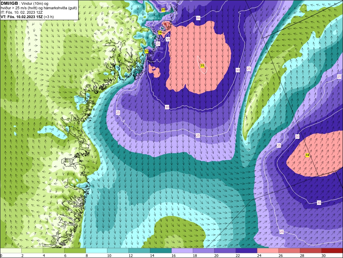Pick the 24–26 m/s pink scale swatch
Screen dimensions: 343x258
(x=268, y=250)
